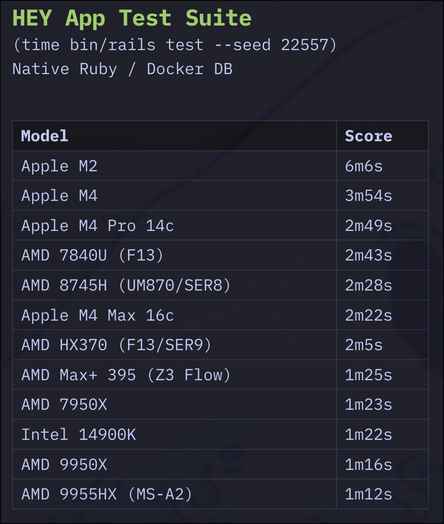Image resolution: width=444 pixels, height=524 pixels.
Task: Select the '1m12s' score cell
Action: 382,494
